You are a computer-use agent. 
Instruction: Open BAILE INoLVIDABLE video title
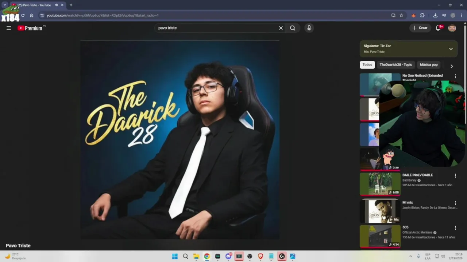point(418,175)
